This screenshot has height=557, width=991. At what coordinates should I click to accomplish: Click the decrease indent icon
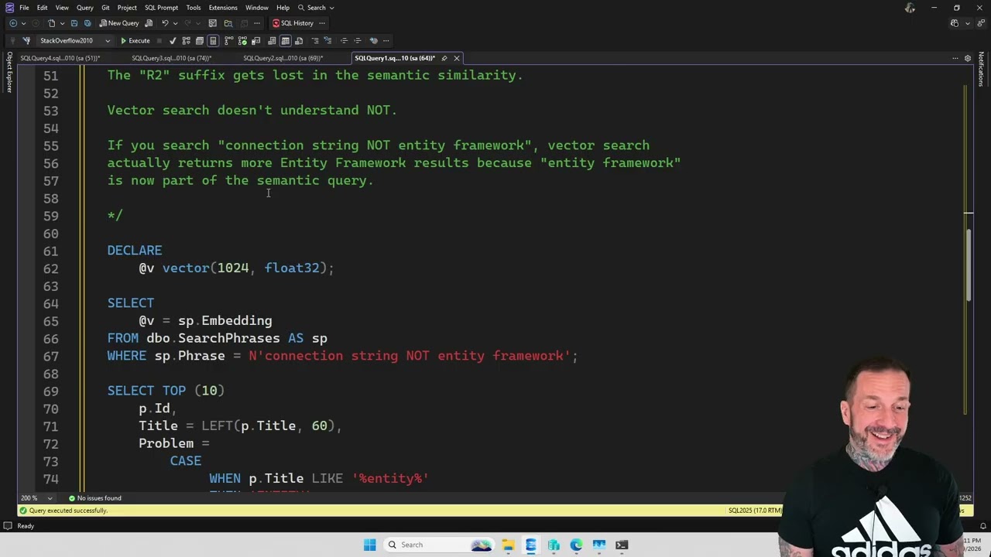344,40
